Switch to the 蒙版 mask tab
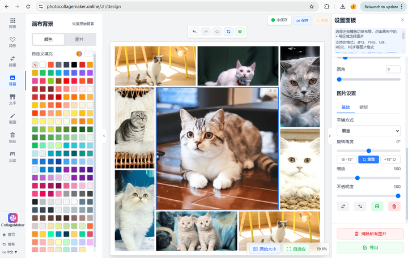This screenshot has height=258, width=408. click(363, 107)
